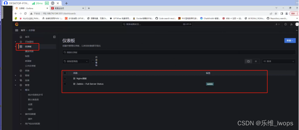This screenshot has width=299, height=130.
Task: Open the Playlists menu item
Action: (x=29, y=51)
